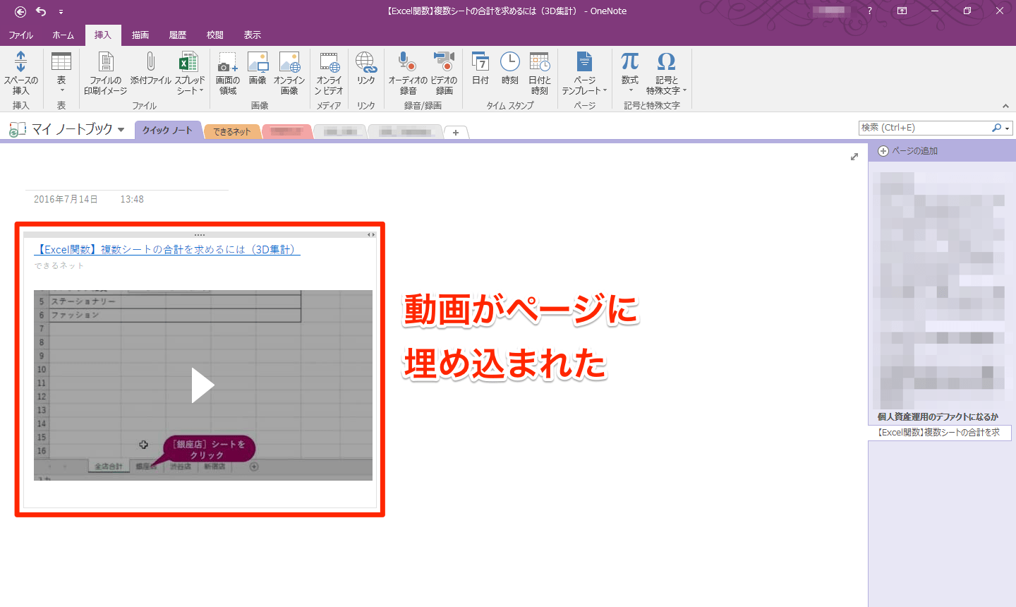The height and width of the screenshot is (607, 1016).
Task: Expand マイ ノートブック notebook dropdown
Action: (x=121, y=130)
